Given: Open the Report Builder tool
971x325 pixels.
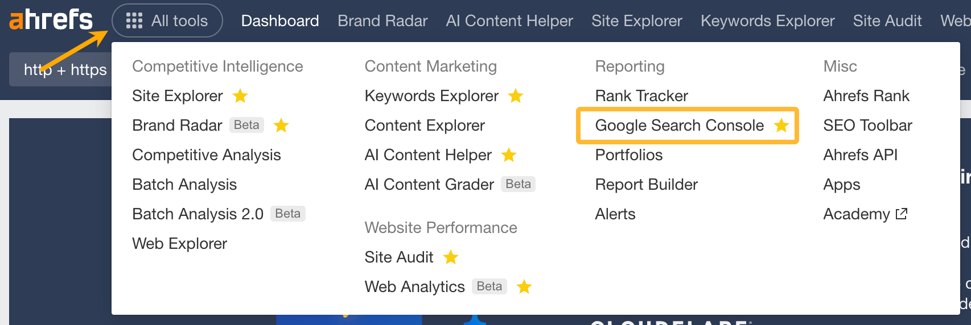Looking at the screenshot, I should (646, 185).
